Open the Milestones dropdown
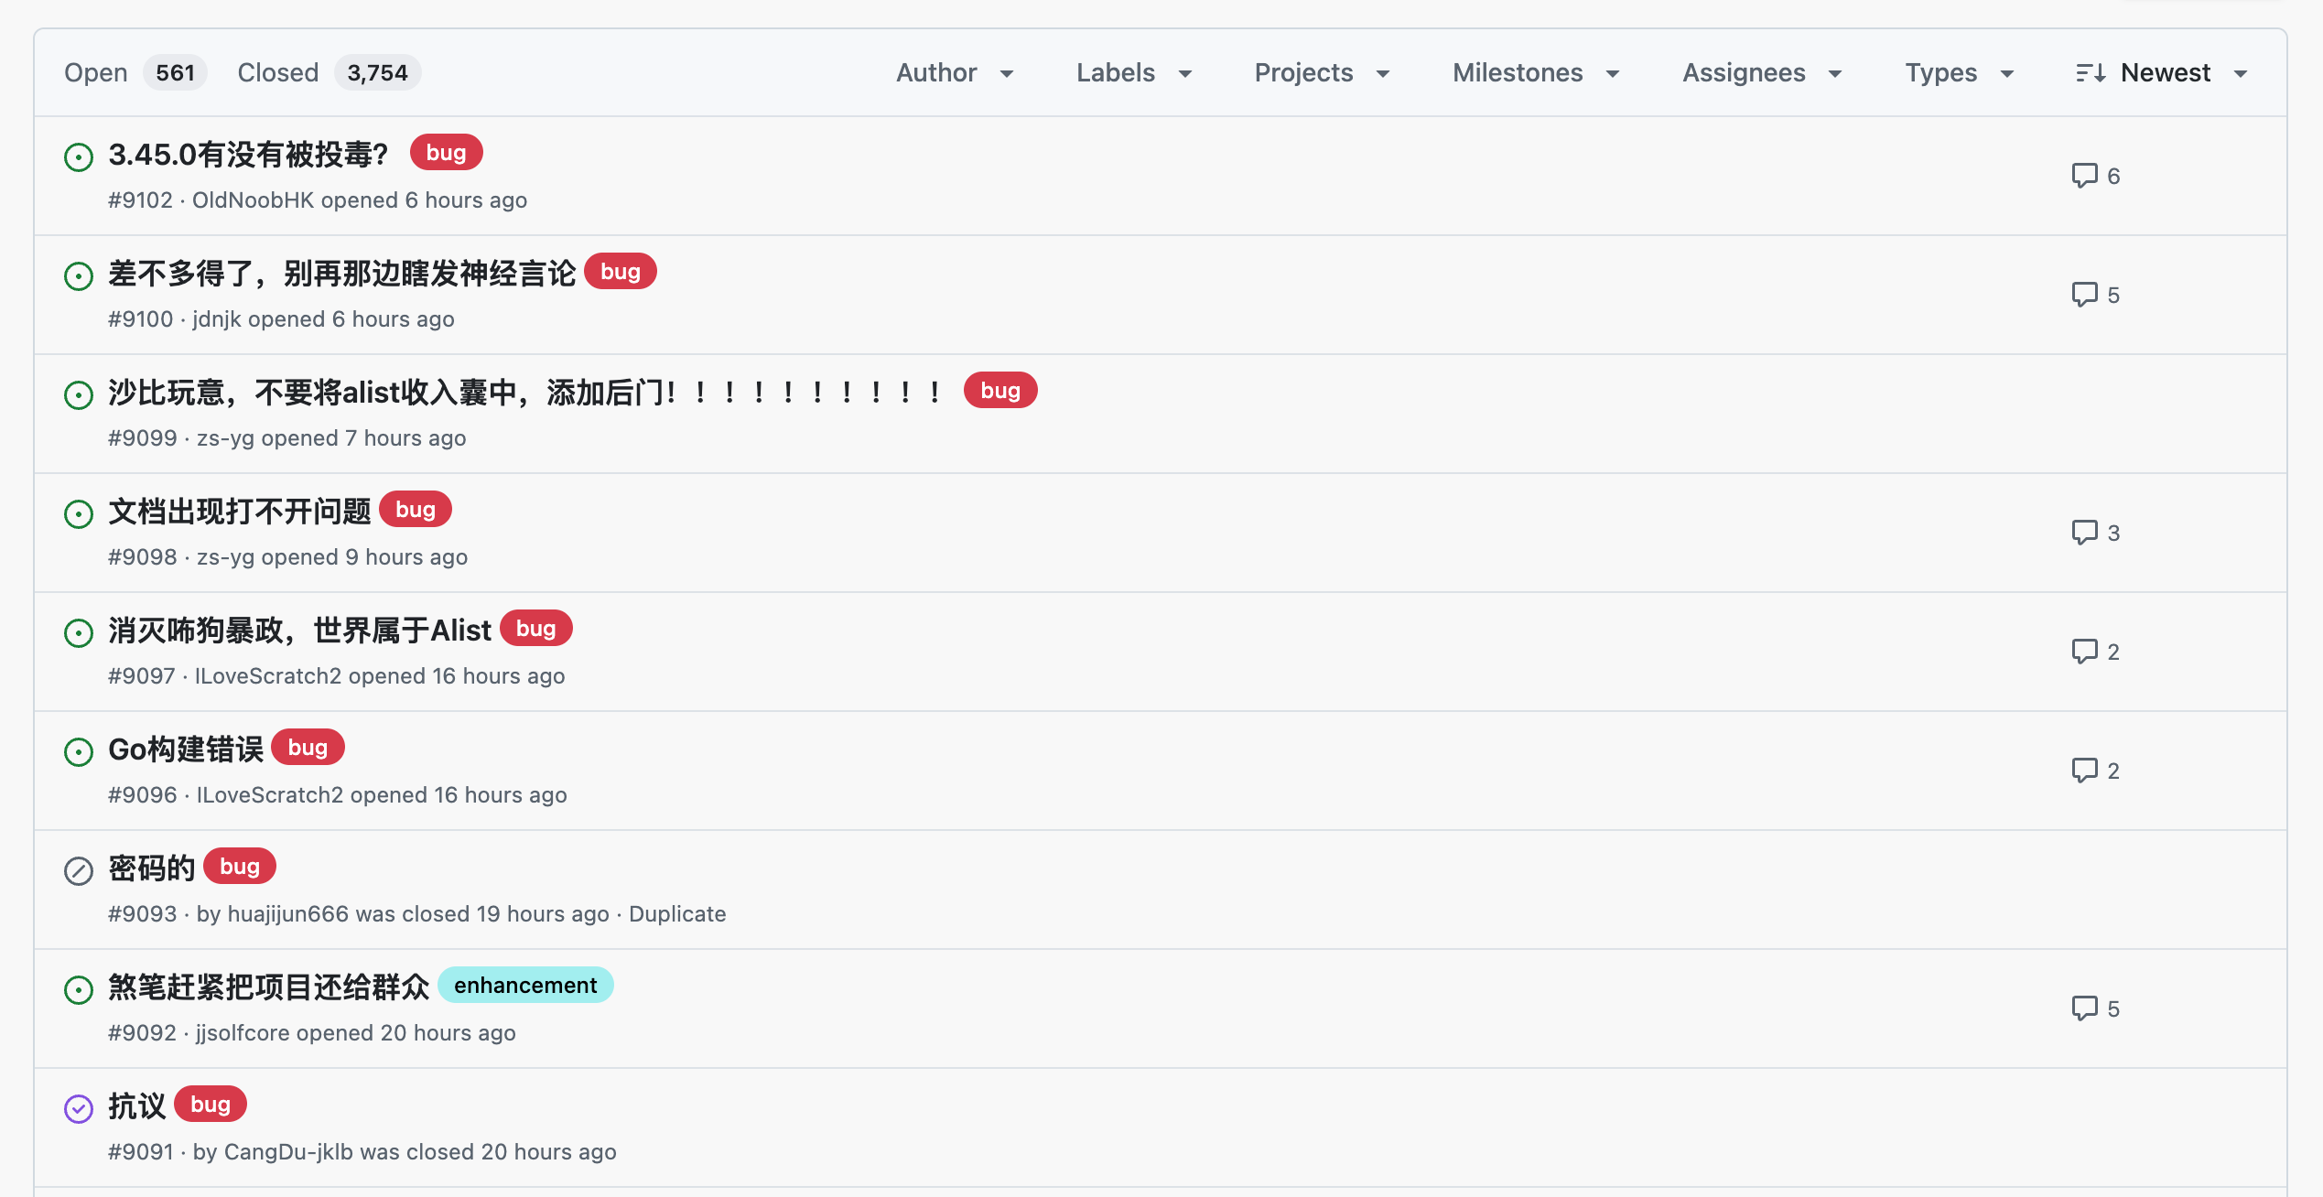Screen dimensions: 2323x1197 coord(1535,72)
